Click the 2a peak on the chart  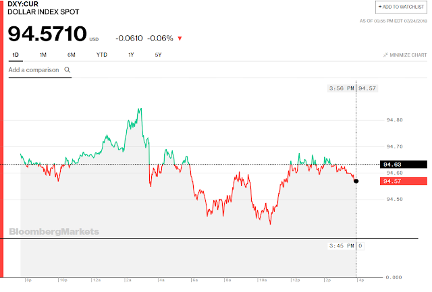(x=140, y=109)
